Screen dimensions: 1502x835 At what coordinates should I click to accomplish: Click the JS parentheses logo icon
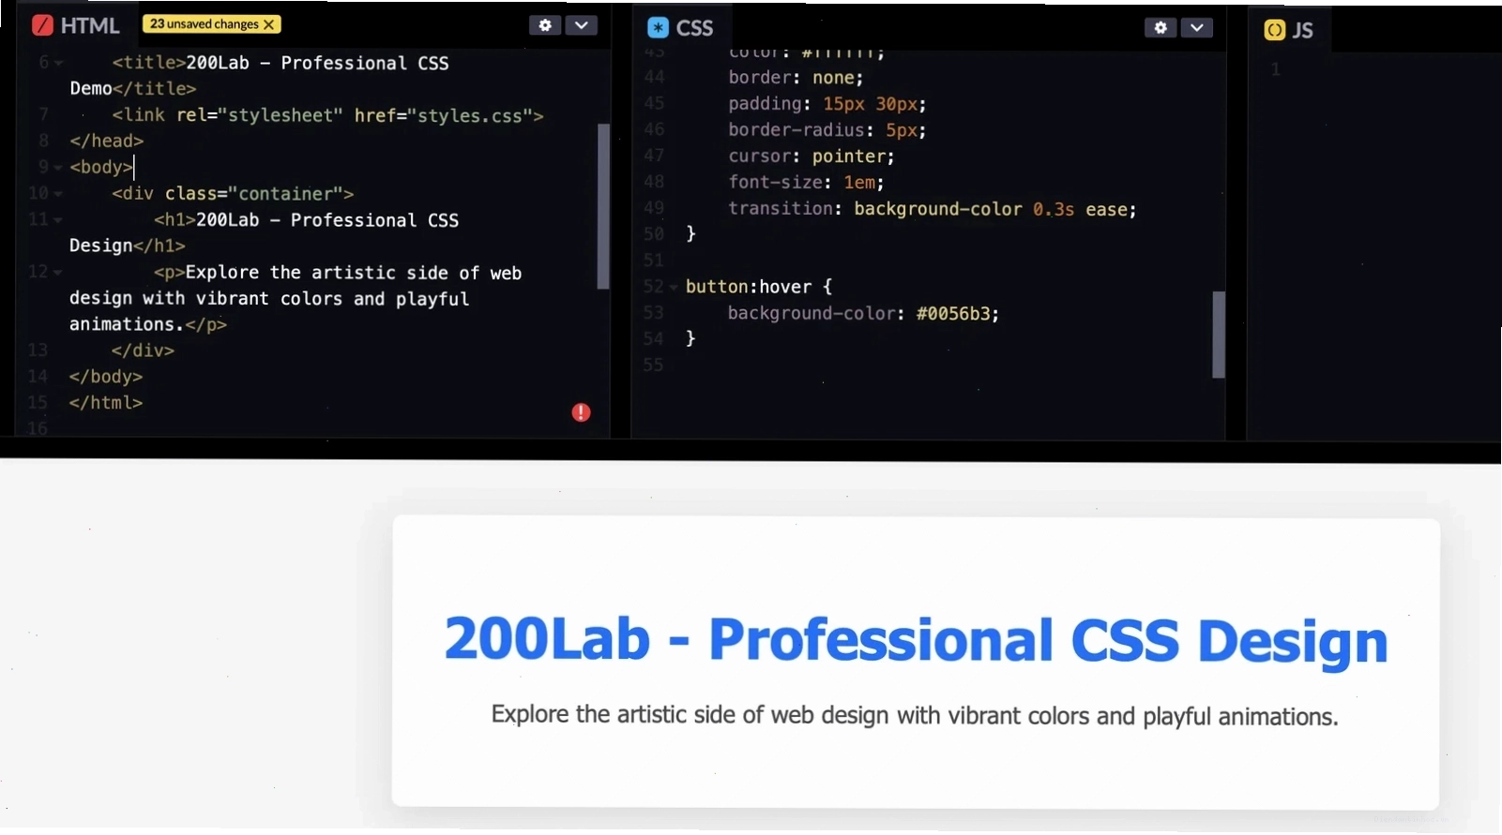pos(1274,30)
